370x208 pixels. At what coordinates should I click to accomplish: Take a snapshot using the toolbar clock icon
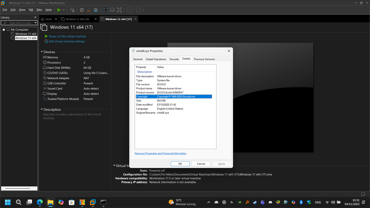[82, 10]
